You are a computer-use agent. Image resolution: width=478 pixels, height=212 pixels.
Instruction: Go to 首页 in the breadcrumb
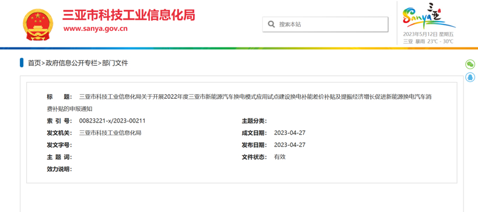pos(34,63)
